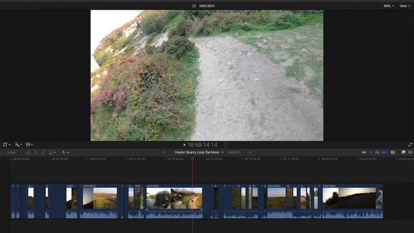Screen dimensions: 414x233
Task: Toggle audio skimming
Action: (x=371, y=153)
